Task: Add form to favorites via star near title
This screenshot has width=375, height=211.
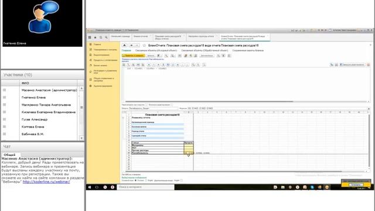Action: [144, 45]
